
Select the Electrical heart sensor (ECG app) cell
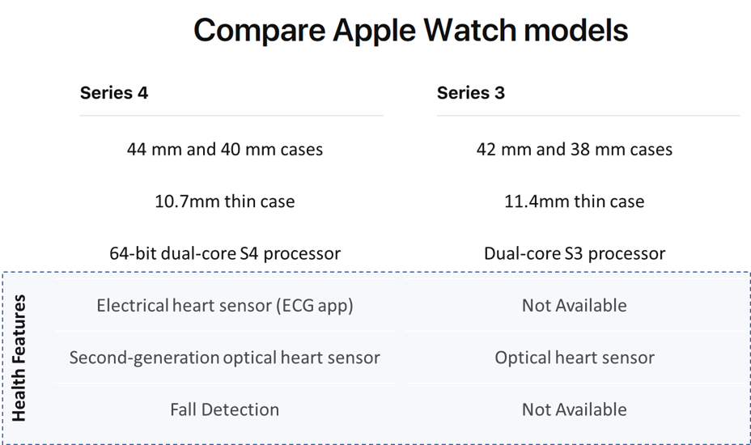pos(225,305)
